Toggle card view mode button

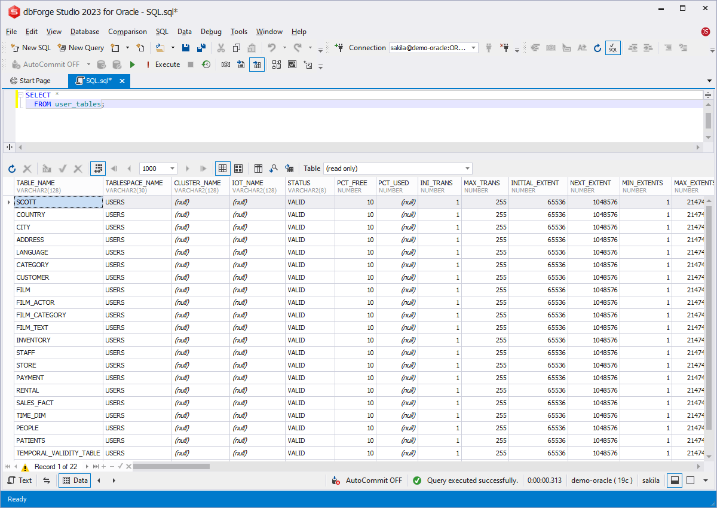(238, 169)
